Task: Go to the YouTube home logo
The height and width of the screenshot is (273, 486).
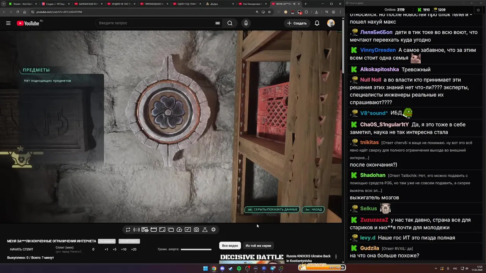Action: pyautogui.click(x=28, y=23)
